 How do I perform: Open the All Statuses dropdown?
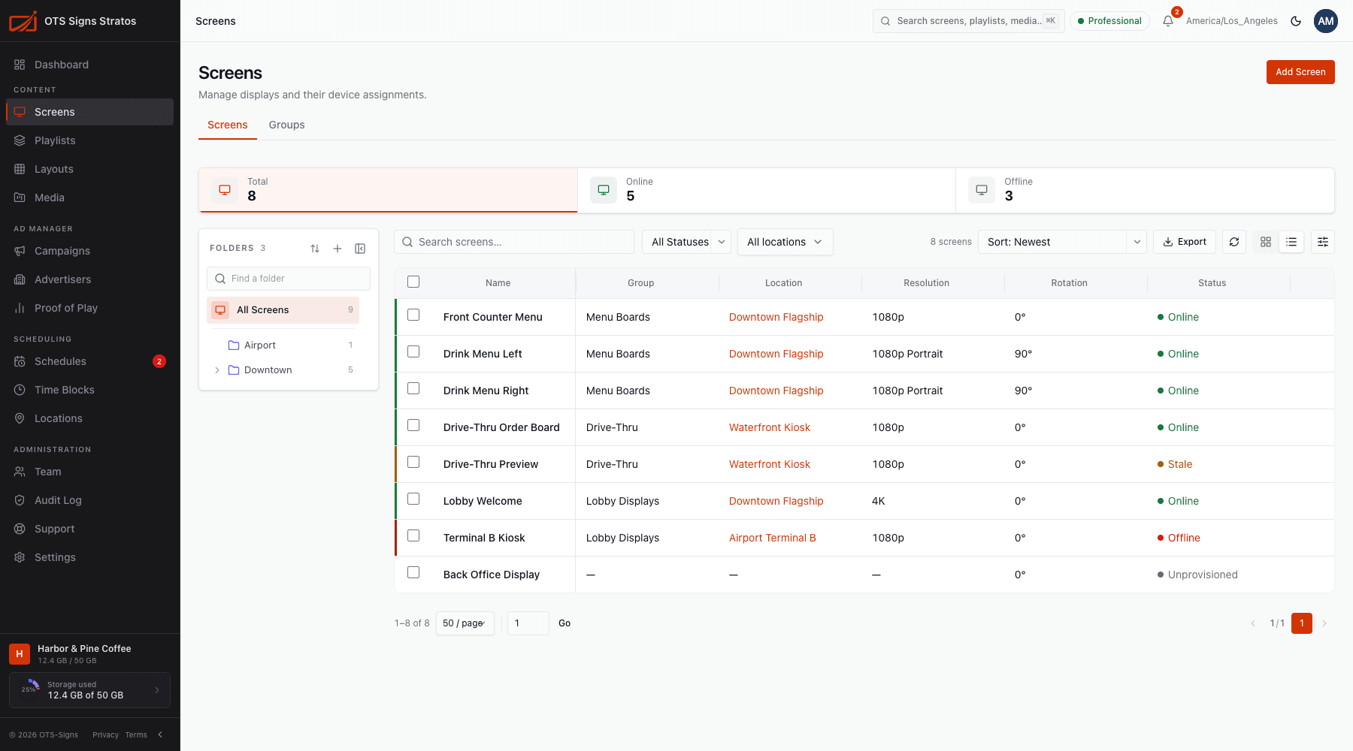click(687, 242)
